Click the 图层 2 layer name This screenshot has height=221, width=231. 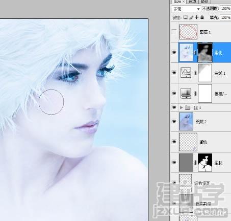[x=201, y=122]
